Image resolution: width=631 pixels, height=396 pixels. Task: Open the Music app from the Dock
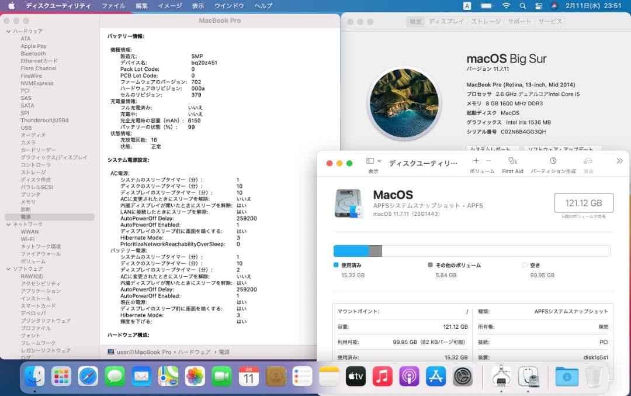[383, 377]
